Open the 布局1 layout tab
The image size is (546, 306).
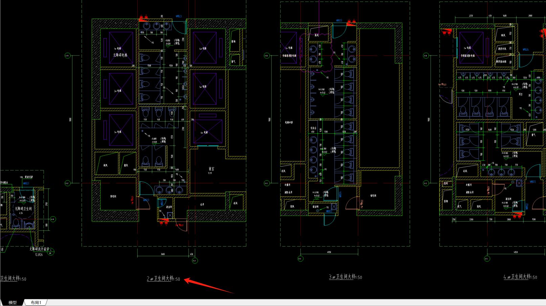point(36,303)
